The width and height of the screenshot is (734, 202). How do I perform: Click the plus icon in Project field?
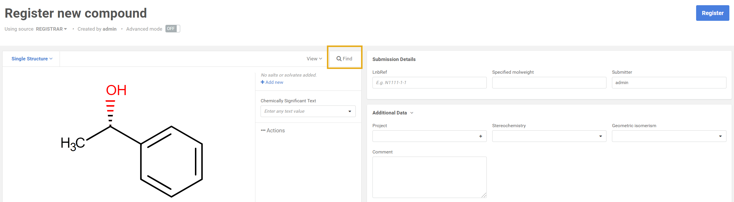(x=480, y=136)
